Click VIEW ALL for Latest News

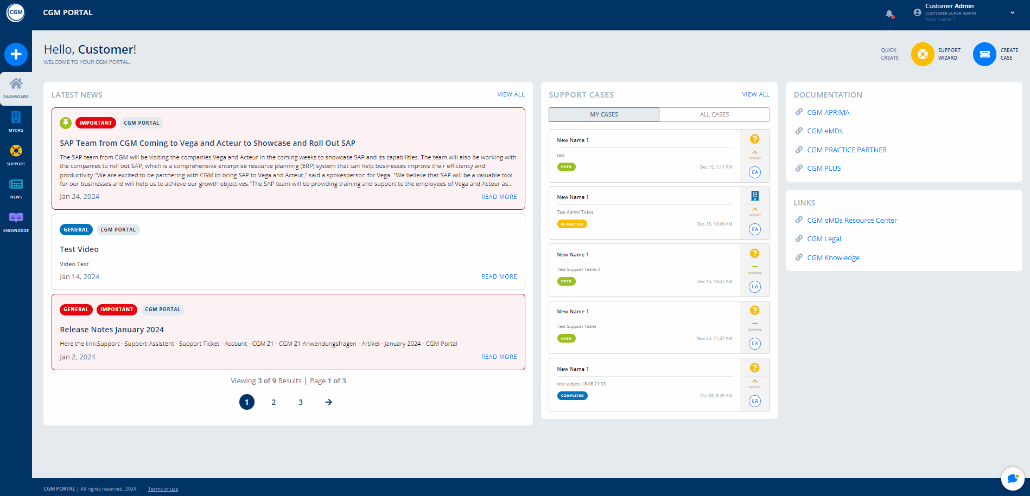[x=511, y=94]
